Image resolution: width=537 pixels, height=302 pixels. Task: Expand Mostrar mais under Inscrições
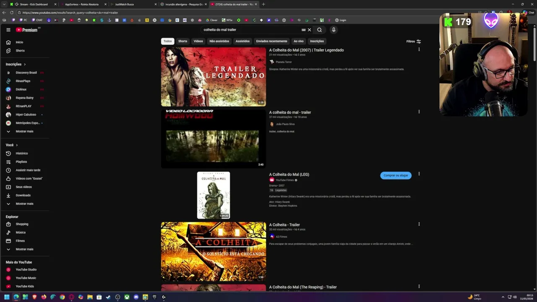click(24, 131)
